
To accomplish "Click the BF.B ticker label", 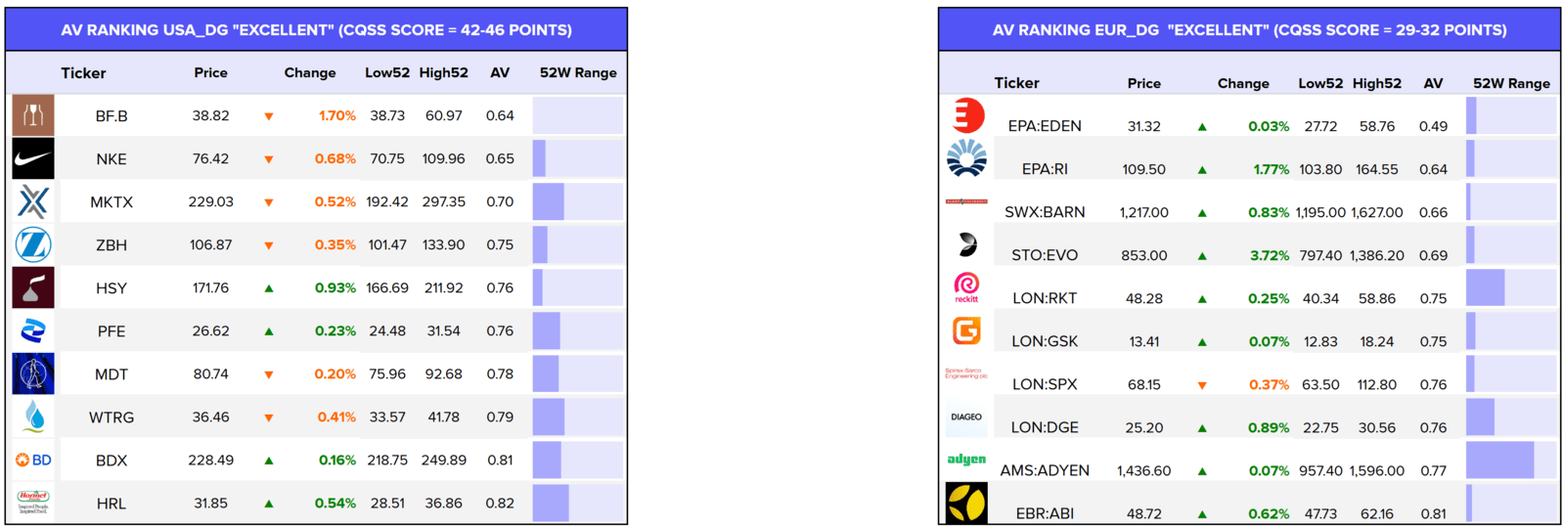I will pos(112,115).
